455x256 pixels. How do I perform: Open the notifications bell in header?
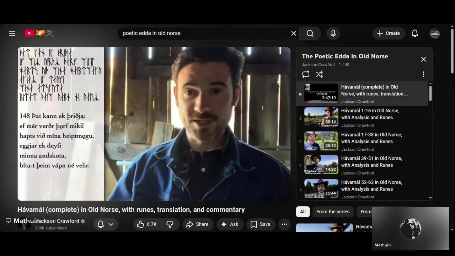click(x=414, y=33)
